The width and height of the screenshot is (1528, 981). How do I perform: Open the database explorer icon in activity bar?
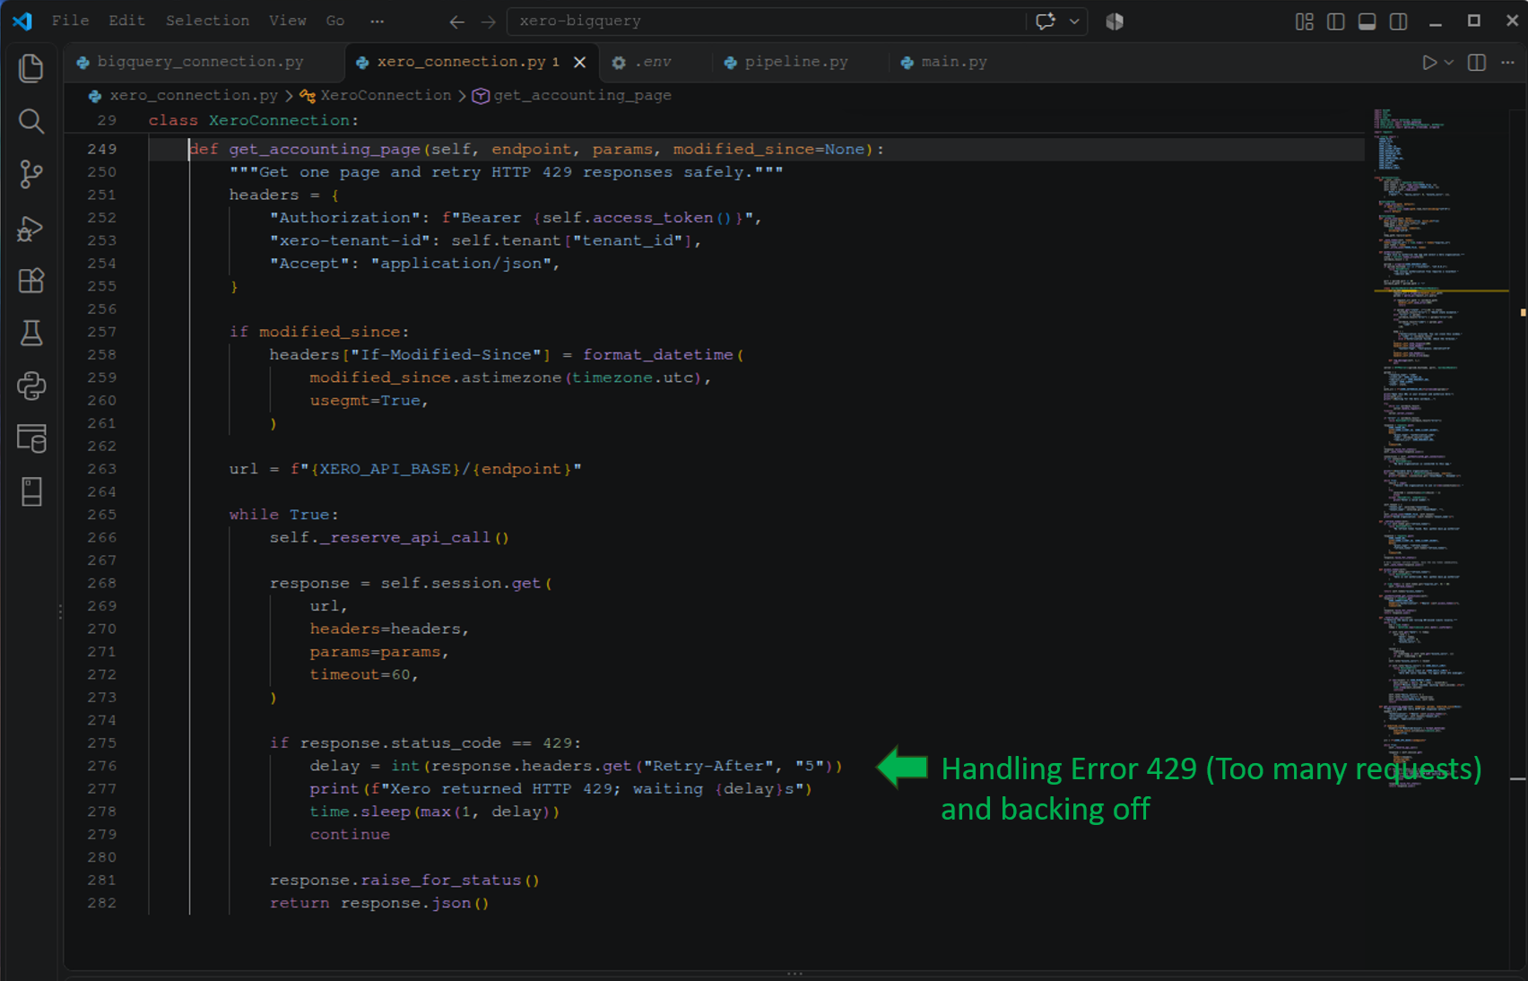(x=31, y=438)
